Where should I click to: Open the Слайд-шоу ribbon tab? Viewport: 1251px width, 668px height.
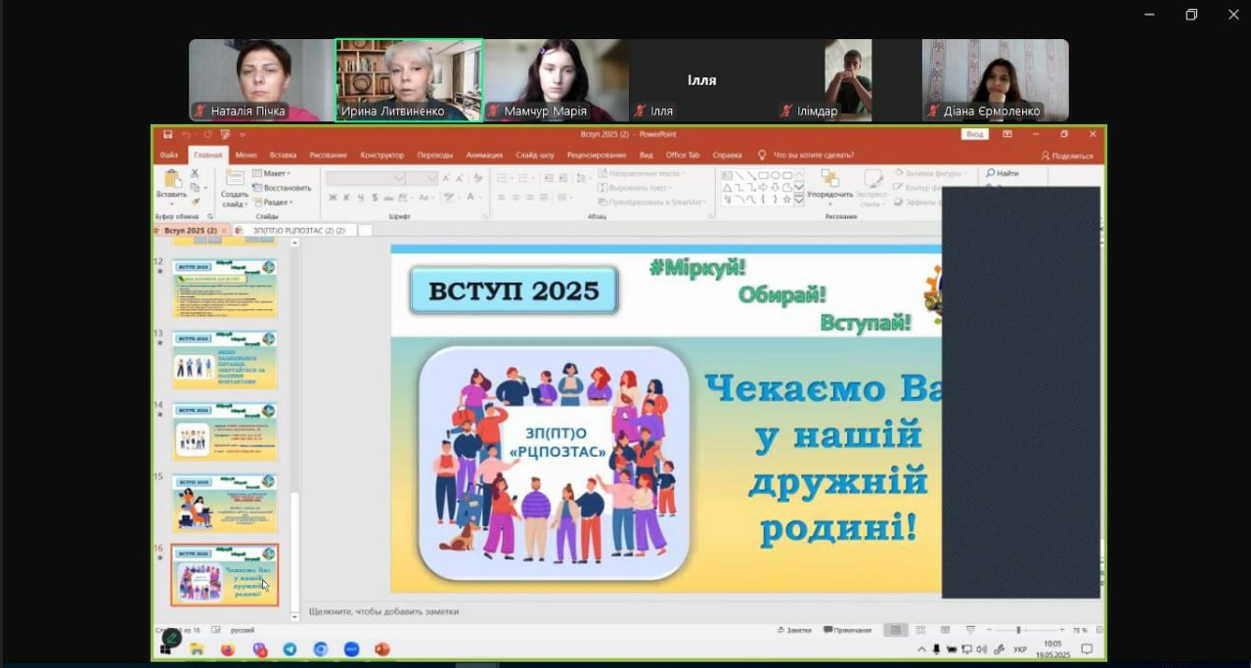tap(535, 155)
